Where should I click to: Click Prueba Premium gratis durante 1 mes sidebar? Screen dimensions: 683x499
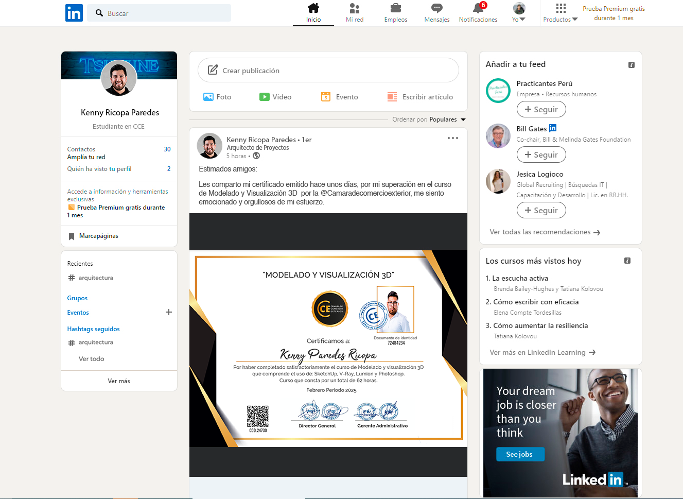tap(117, 211)
